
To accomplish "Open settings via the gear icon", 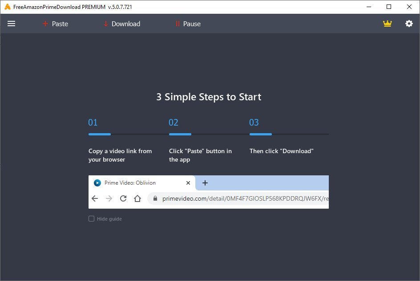I will (409, 24).
